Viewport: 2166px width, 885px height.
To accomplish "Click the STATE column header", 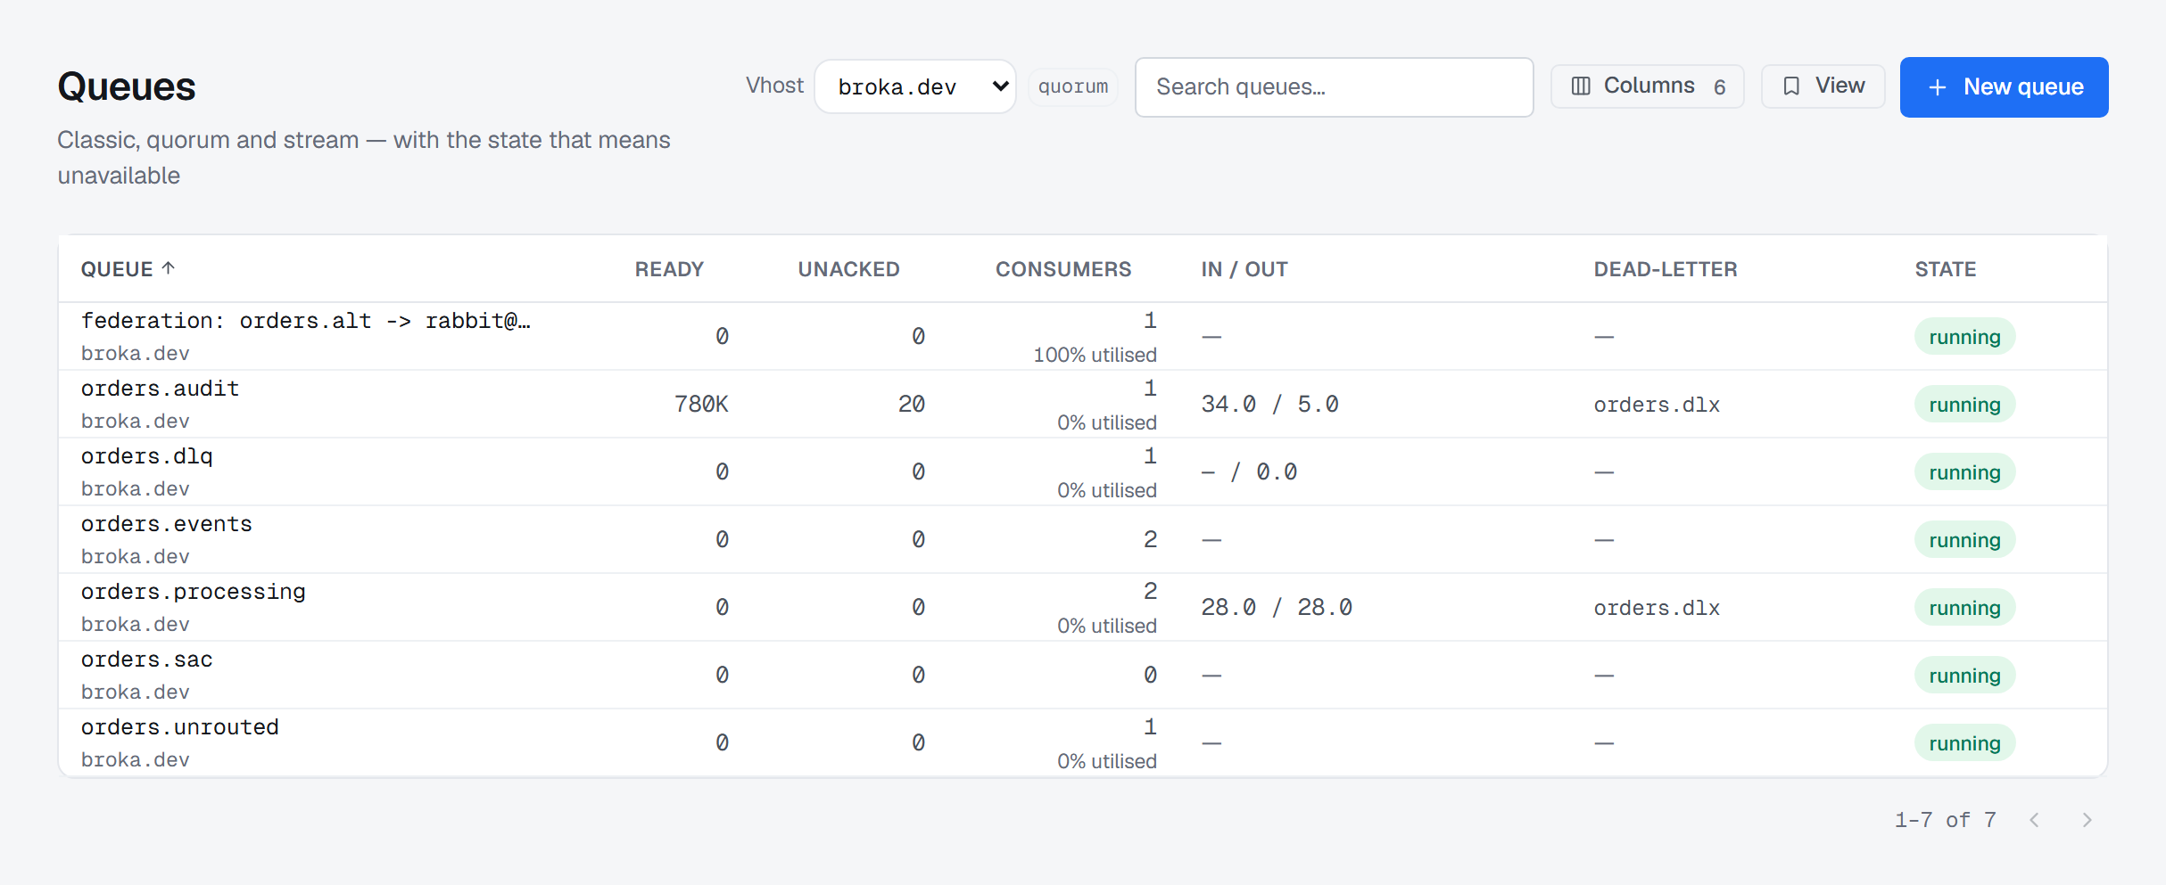I will [1946, 269].
